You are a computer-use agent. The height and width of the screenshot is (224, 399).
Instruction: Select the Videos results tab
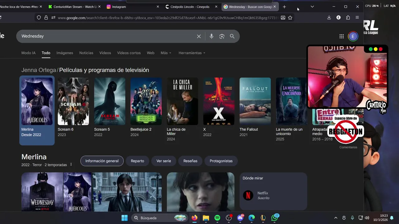105,53
